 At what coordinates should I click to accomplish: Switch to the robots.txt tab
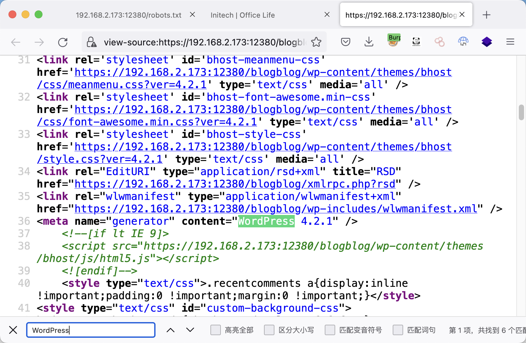pos(128,15)
